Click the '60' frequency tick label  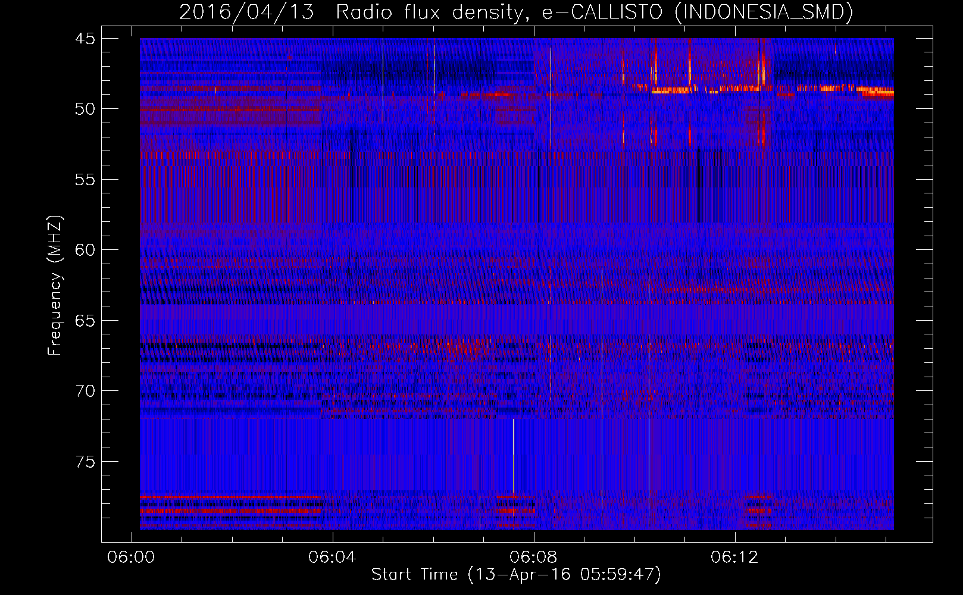85,250
